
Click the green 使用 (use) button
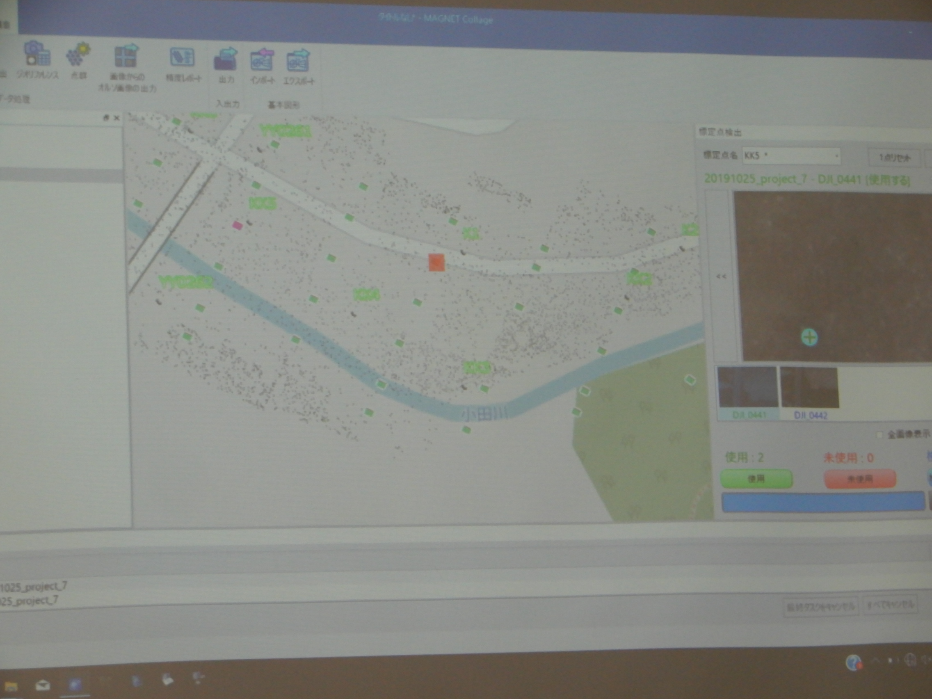pos(756,479)
